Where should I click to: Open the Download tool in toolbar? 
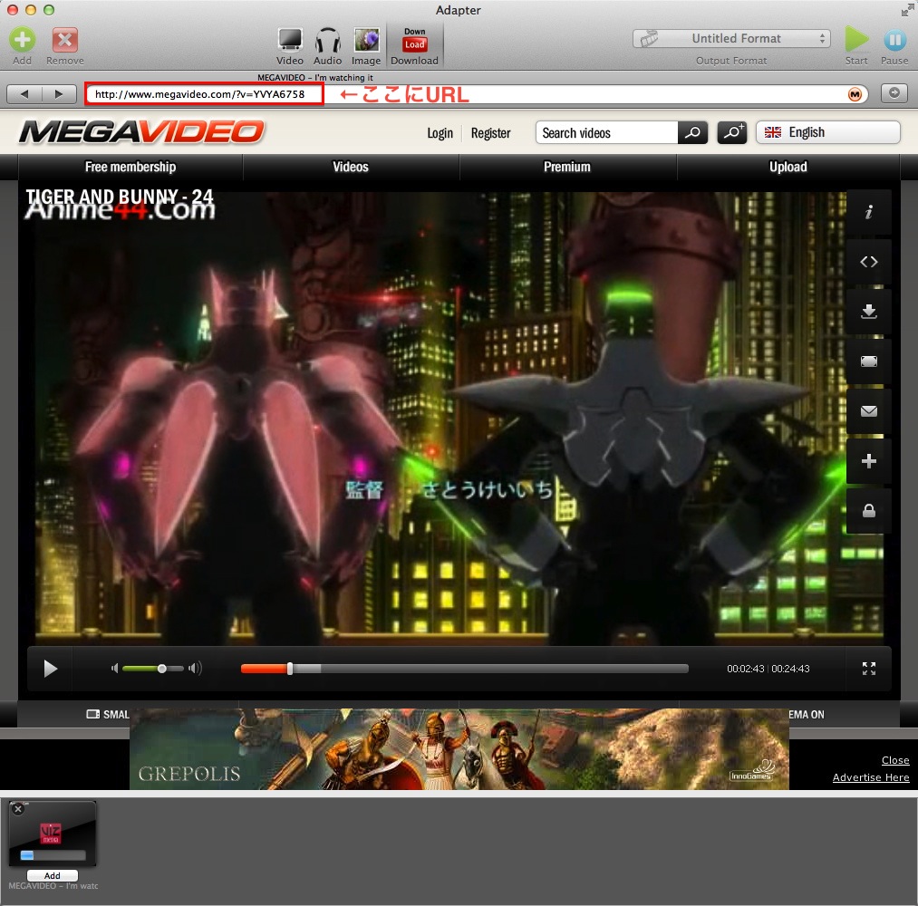(x=414, y=45)
